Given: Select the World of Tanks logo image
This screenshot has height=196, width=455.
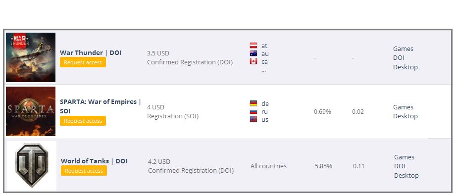Looking at the screenshot, I should 32,166.
